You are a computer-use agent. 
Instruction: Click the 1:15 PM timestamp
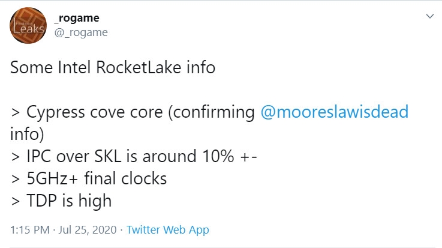pyautogui.click(x=28, y=229)
